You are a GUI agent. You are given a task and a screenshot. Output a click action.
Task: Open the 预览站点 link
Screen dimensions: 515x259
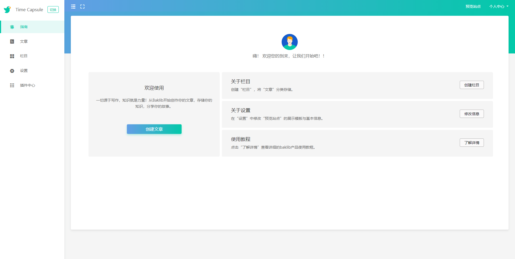coord(473,6)
